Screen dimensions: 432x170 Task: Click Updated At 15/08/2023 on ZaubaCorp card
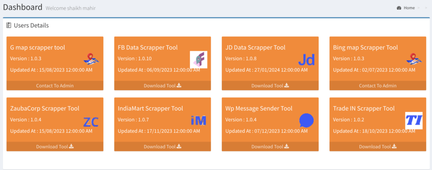point(51,131)
